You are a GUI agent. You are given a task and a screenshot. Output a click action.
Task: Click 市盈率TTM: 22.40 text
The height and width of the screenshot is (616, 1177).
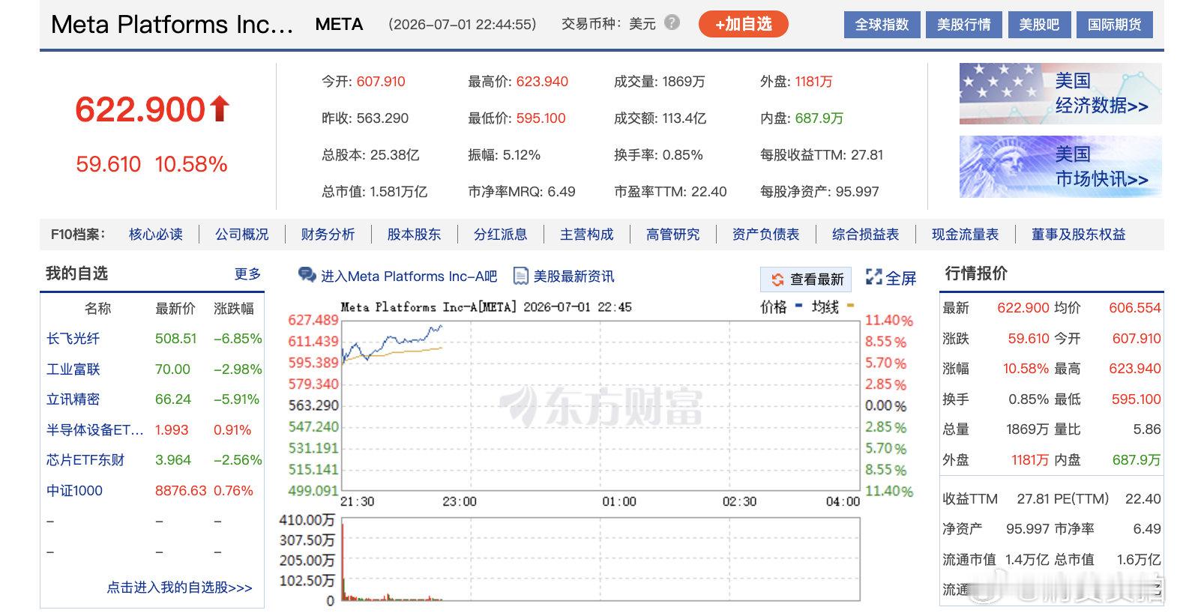click(670, 192)
